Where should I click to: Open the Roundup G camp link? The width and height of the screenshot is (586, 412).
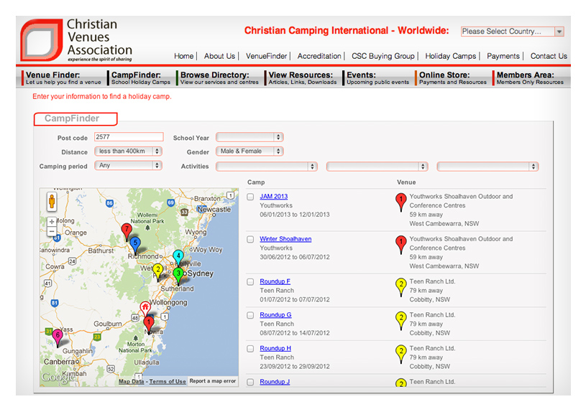(275, 315)
